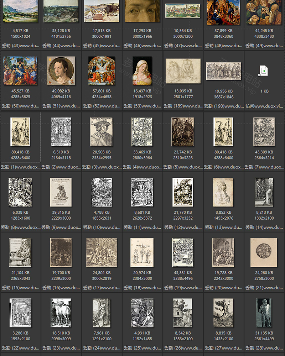Open the 丢勒 (18) crucifixion drawing thumbnail
Viewport: 285px width, 356px height.
click(142, 253)
